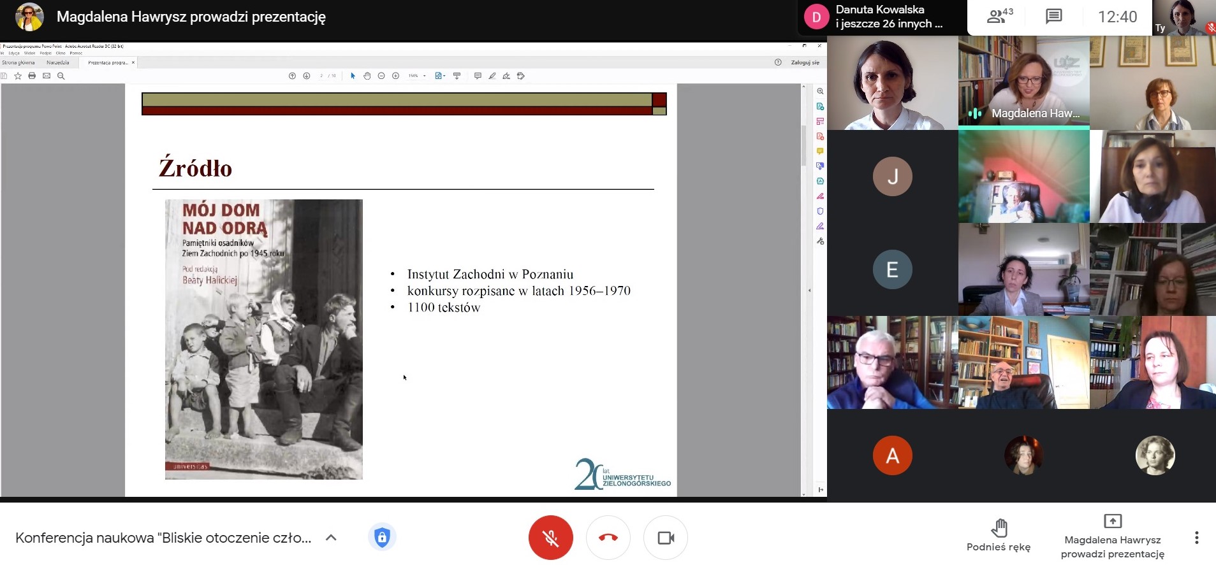Viewport: 1216px width, 565px height.
Task: Click the save file icon in Acrobat toolbar
Action: point(4,76)
